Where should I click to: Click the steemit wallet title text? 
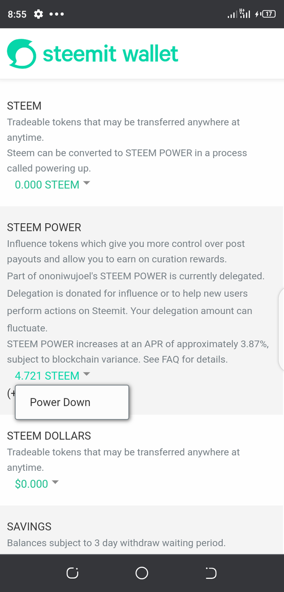[110, 54]
